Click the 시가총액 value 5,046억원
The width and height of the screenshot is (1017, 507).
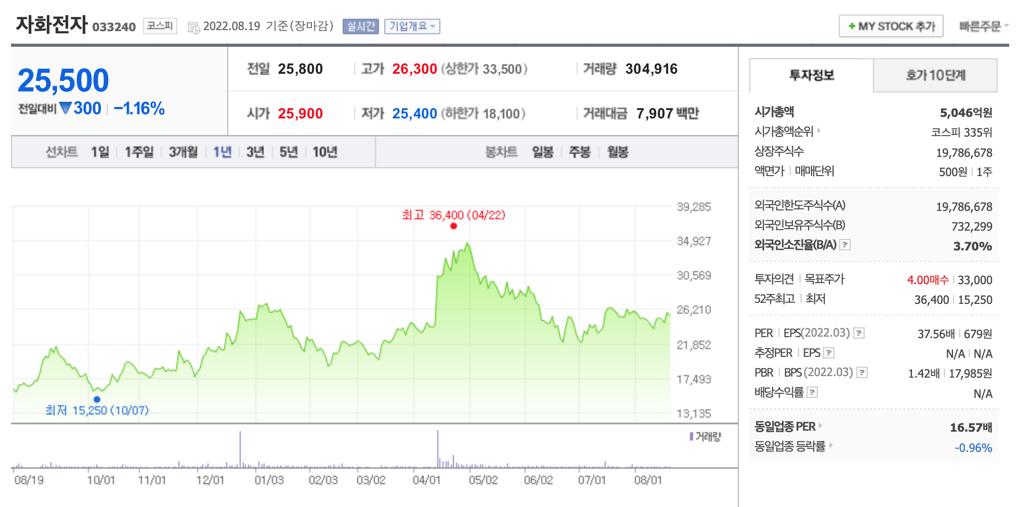pyautogui.click(x=966, y=113)
